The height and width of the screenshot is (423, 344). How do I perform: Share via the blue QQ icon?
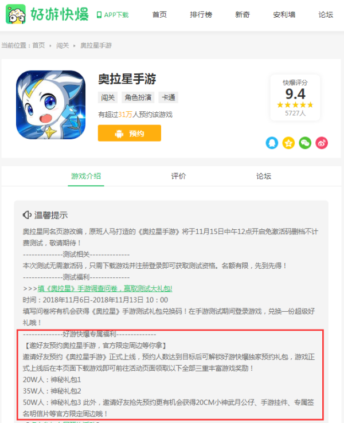(272, 143)
